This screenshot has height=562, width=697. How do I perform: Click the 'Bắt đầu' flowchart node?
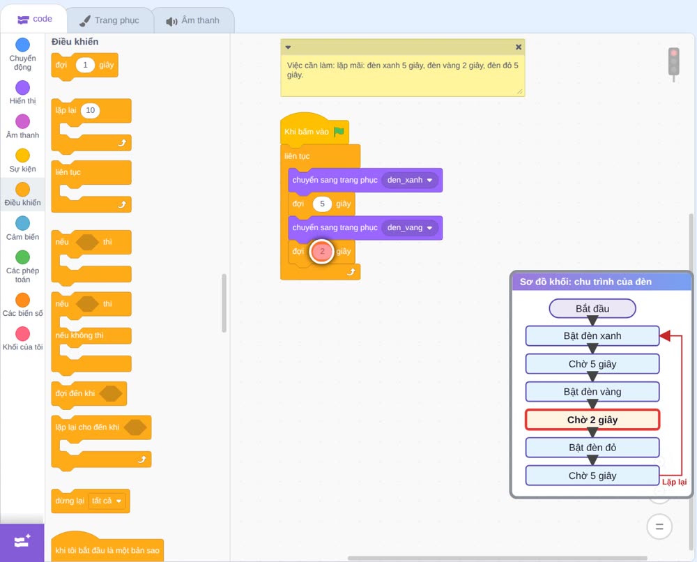[592, 309]
